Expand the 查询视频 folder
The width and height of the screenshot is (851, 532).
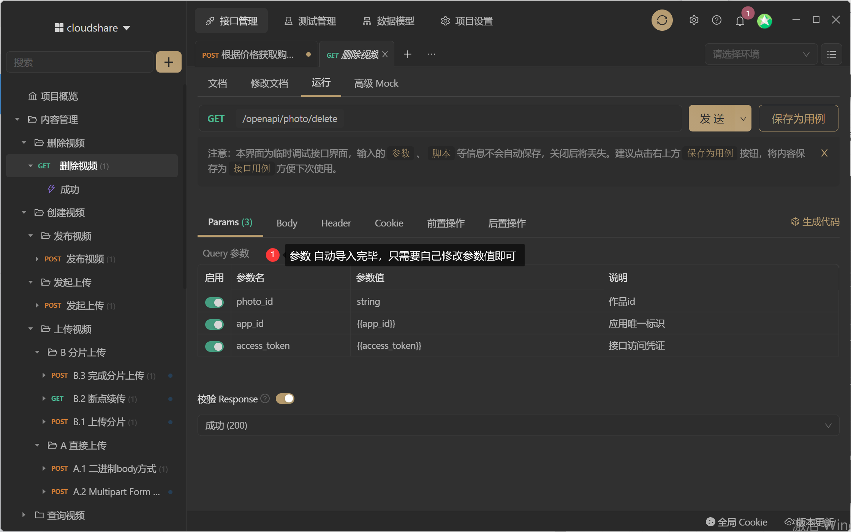point(24,515)
